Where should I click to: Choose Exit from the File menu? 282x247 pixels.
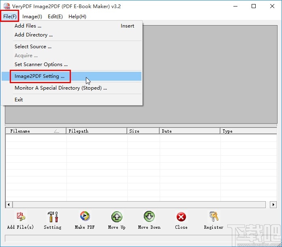(x=72, y=100)
